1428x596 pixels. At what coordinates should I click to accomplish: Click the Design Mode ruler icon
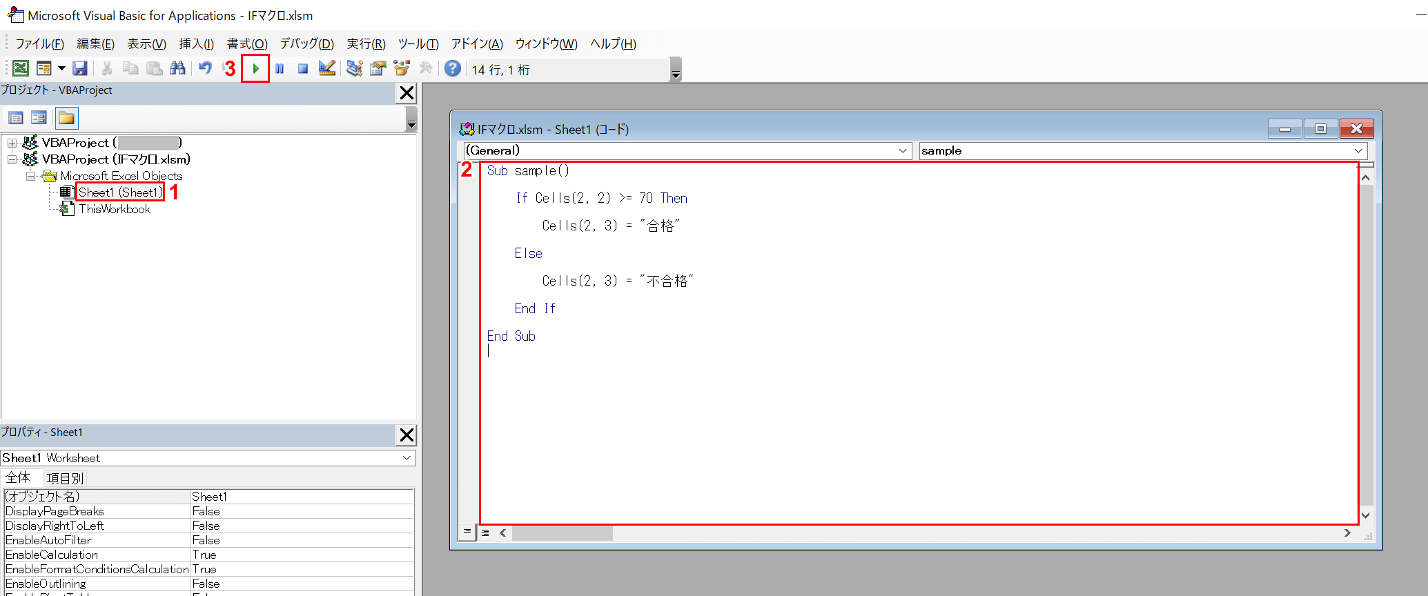(x=327, y=68)
